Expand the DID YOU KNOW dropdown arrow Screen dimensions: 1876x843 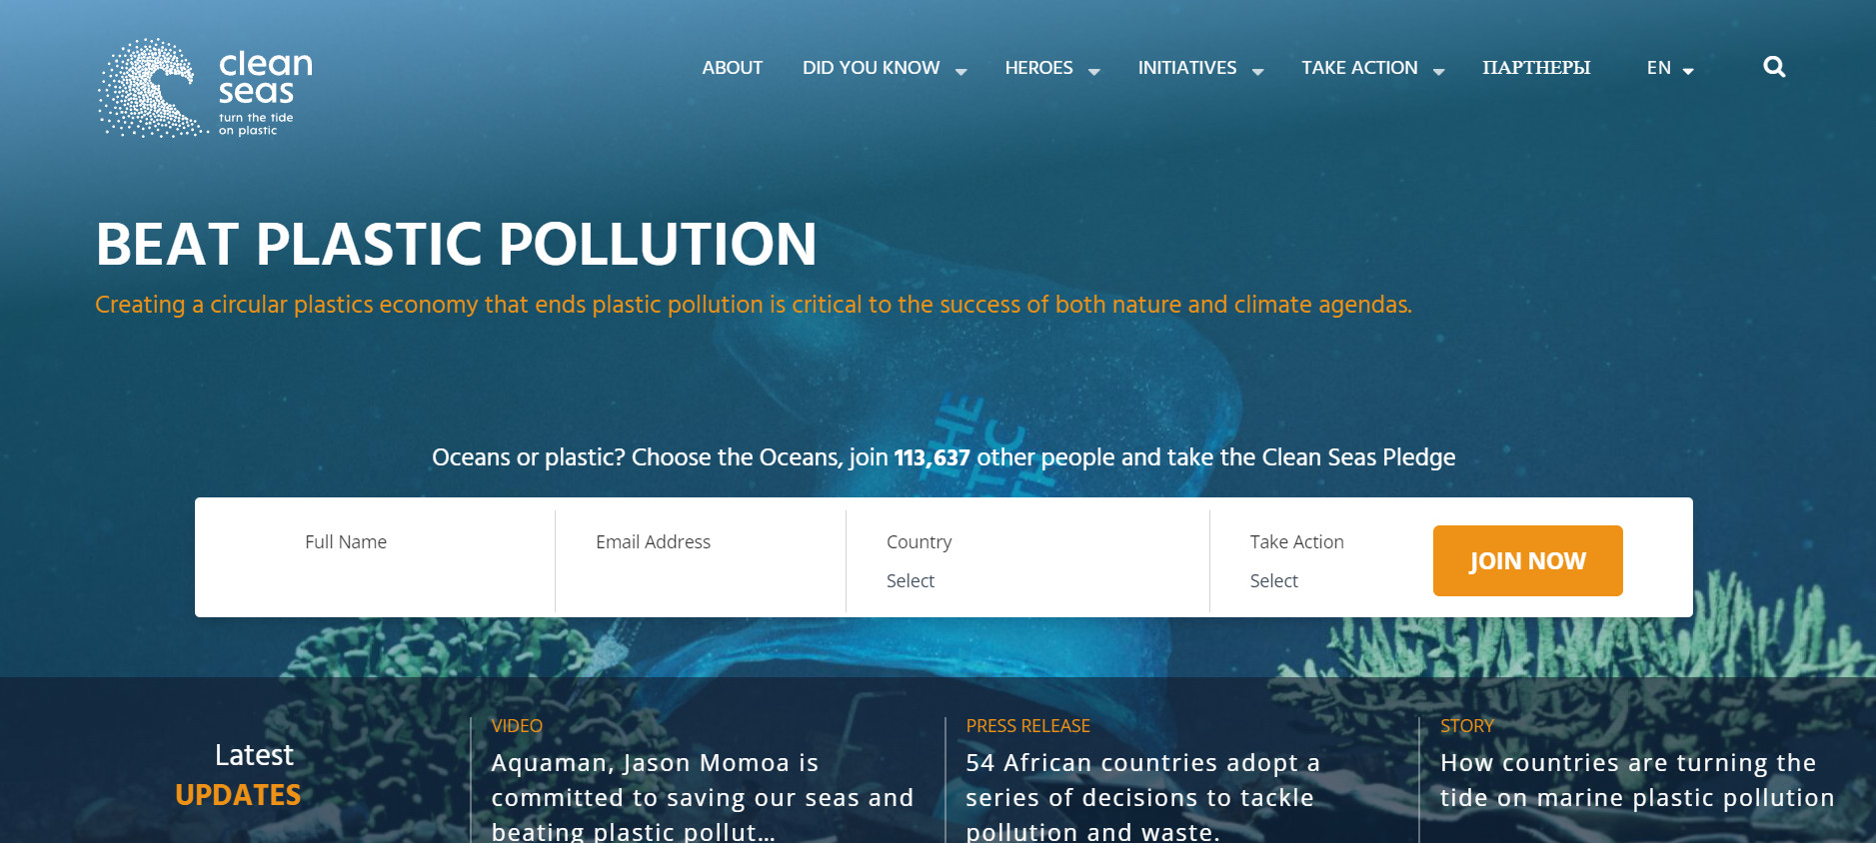[961, 72]
